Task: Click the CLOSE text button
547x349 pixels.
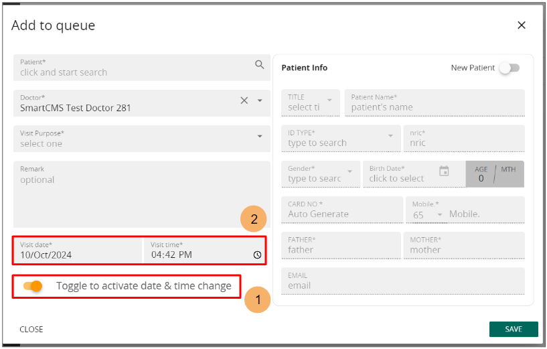Action: click(x=31, y=330)
